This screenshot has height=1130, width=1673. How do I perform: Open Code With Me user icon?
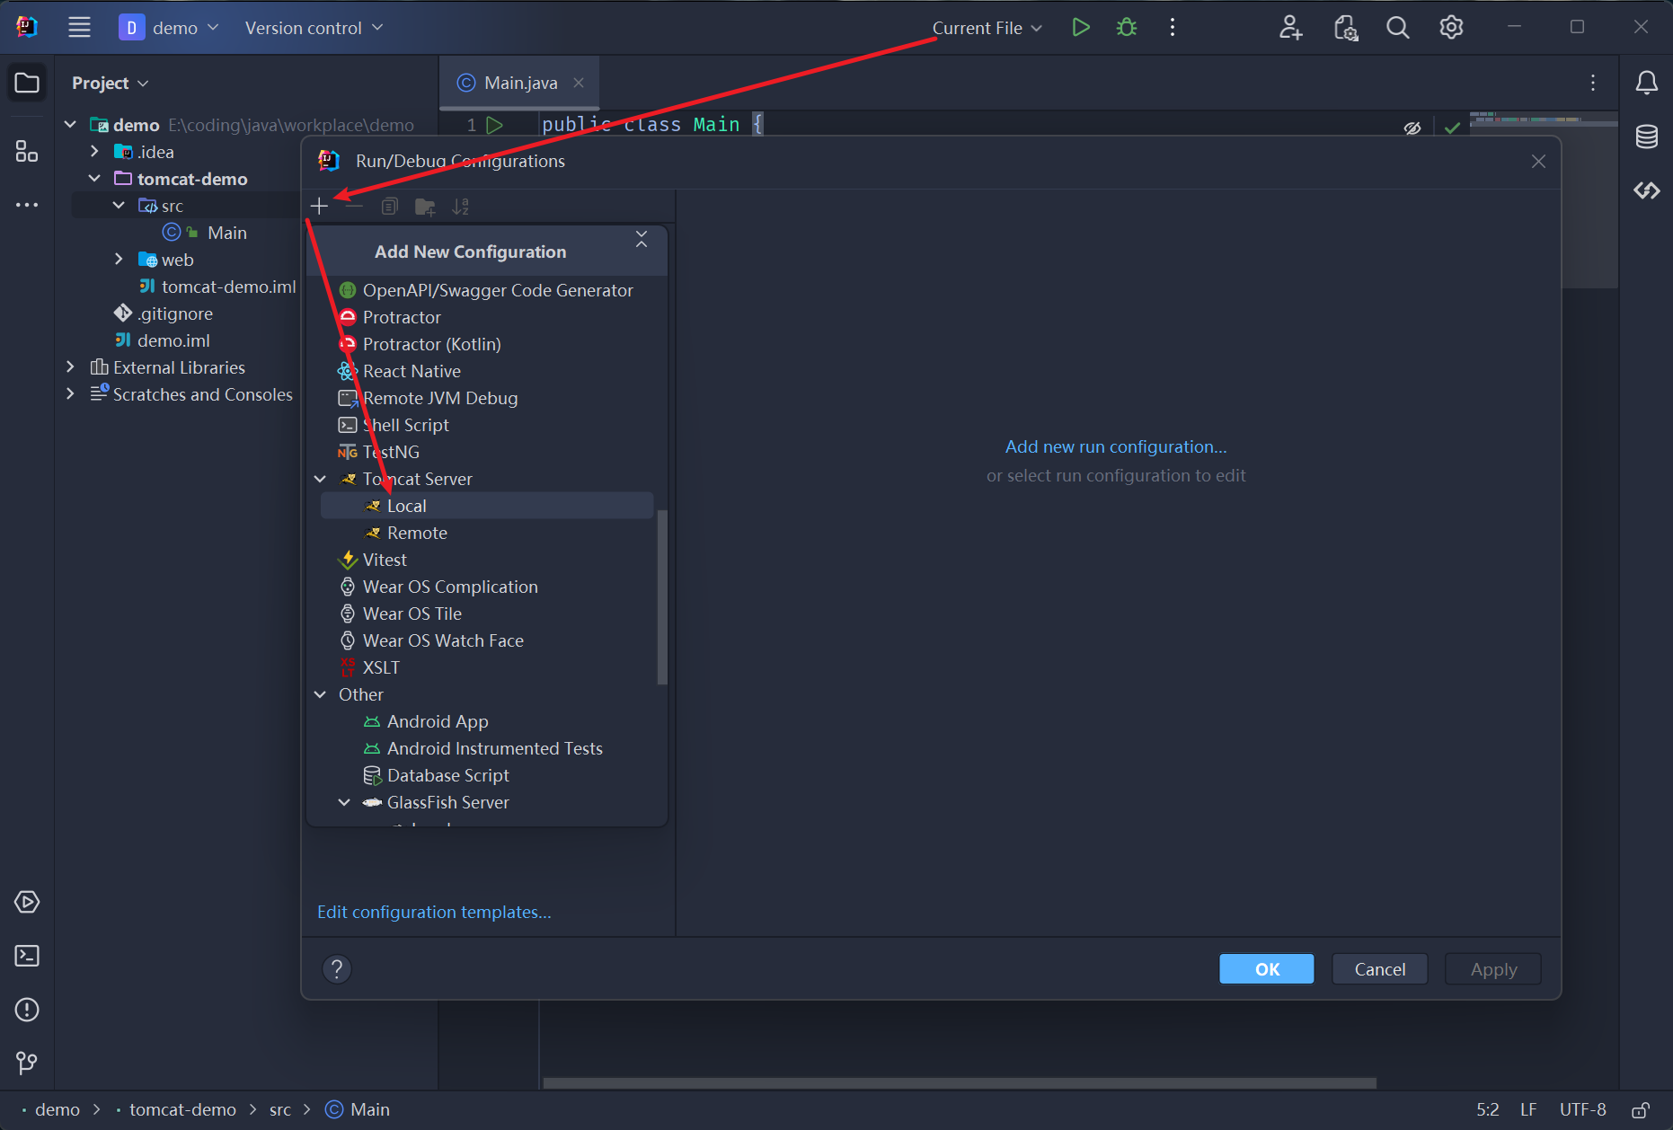click(1290, 27)
